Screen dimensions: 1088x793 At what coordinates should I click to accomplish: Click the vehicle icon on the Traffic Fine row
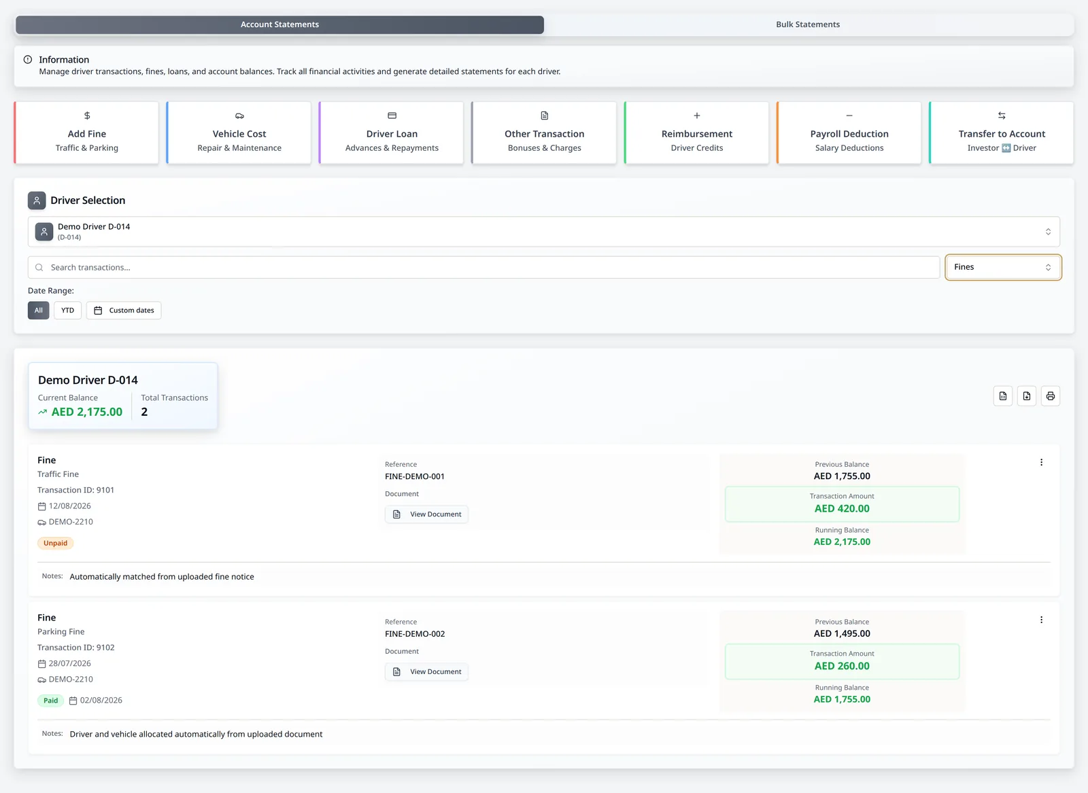coord(41,523)
